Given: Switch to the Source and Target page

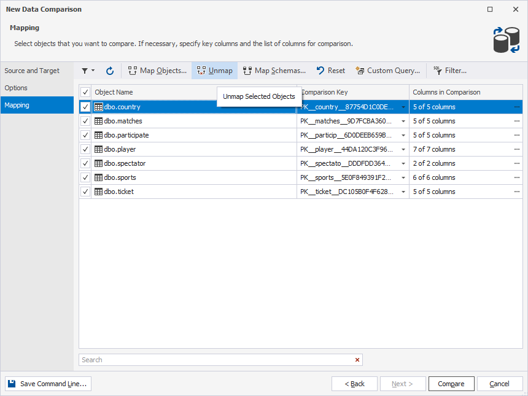Looking at the screenshot, I should (x=32, y=71).
